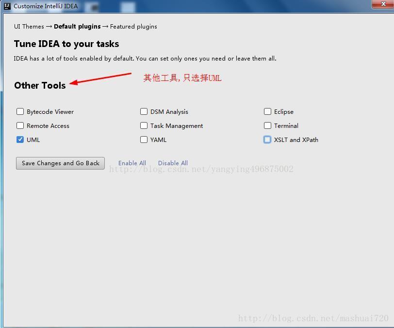This screenshot has width=394, height=328.
Task: Click the Disable All link
Action: 173,163
